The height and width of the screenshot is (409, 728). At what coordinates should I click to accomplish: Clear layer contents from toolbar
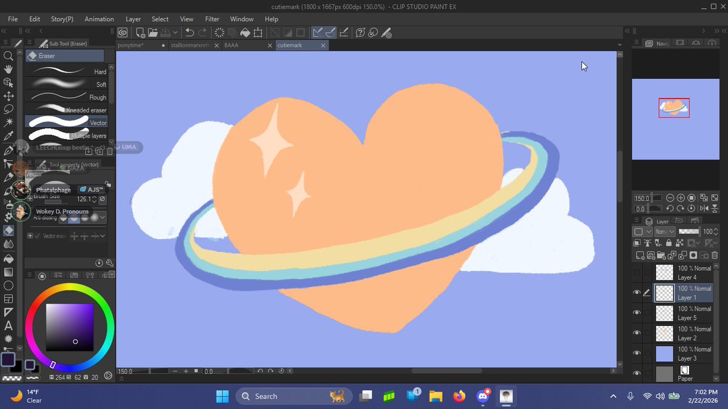(x=220, y=33)
